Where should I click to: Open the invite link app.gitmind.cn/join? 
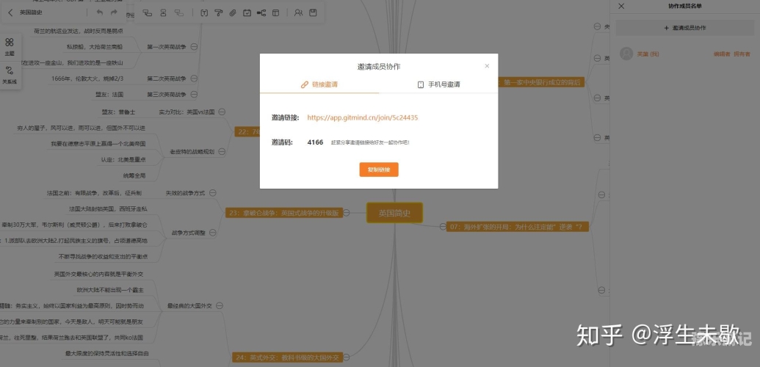[363, 117]
